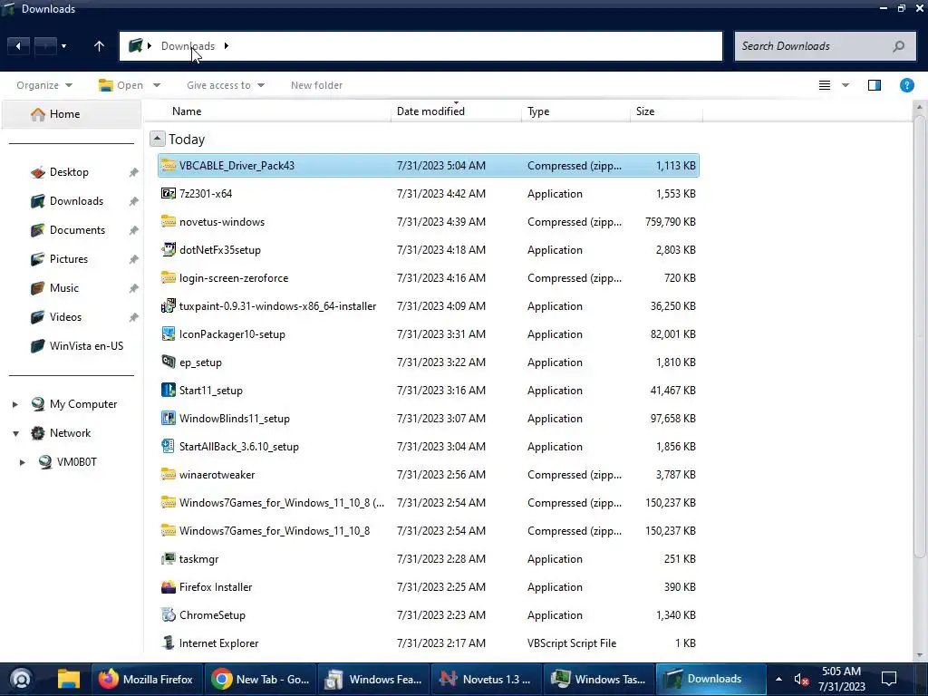Click the Start11_setup icon
Viewport: 928px width, 696px height.
pos(169,391)
